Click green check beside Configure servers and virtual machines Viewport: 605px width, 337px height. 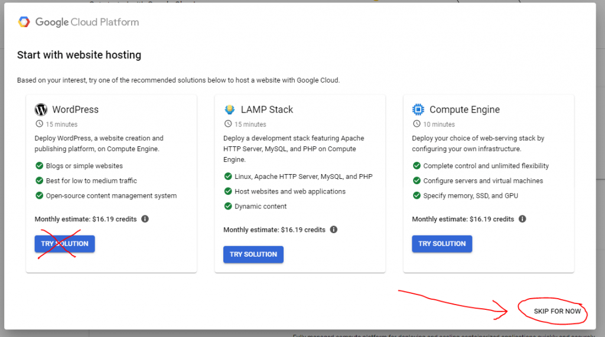coord(417,181)
